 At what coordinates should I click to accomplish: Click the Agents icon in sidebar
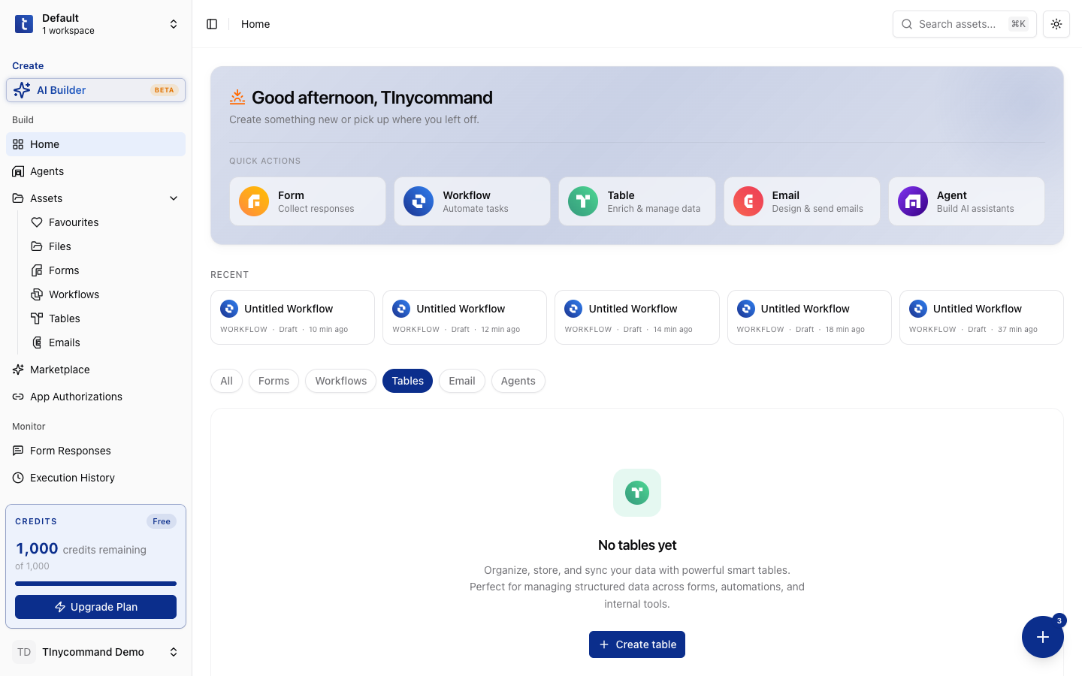tap(18, 171)
